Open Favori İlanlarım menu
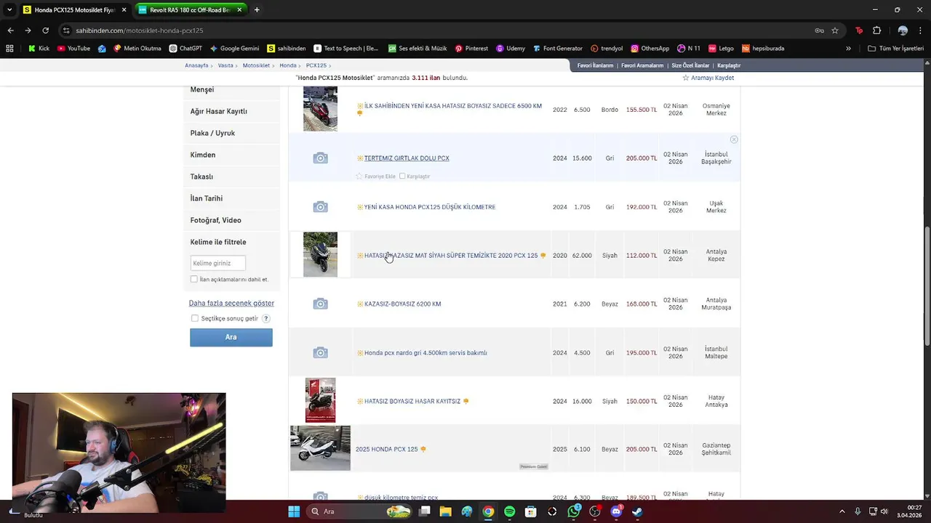The width and height of the screenshot is (931, 523). coord(596,65)
